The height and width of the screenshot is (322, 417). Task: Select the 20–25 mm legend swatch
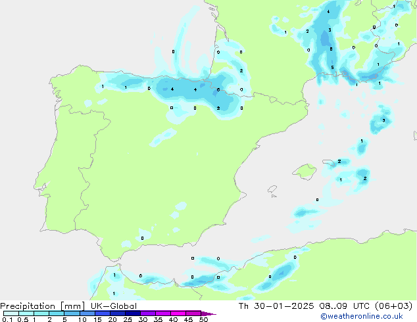(x=117, y=313)
